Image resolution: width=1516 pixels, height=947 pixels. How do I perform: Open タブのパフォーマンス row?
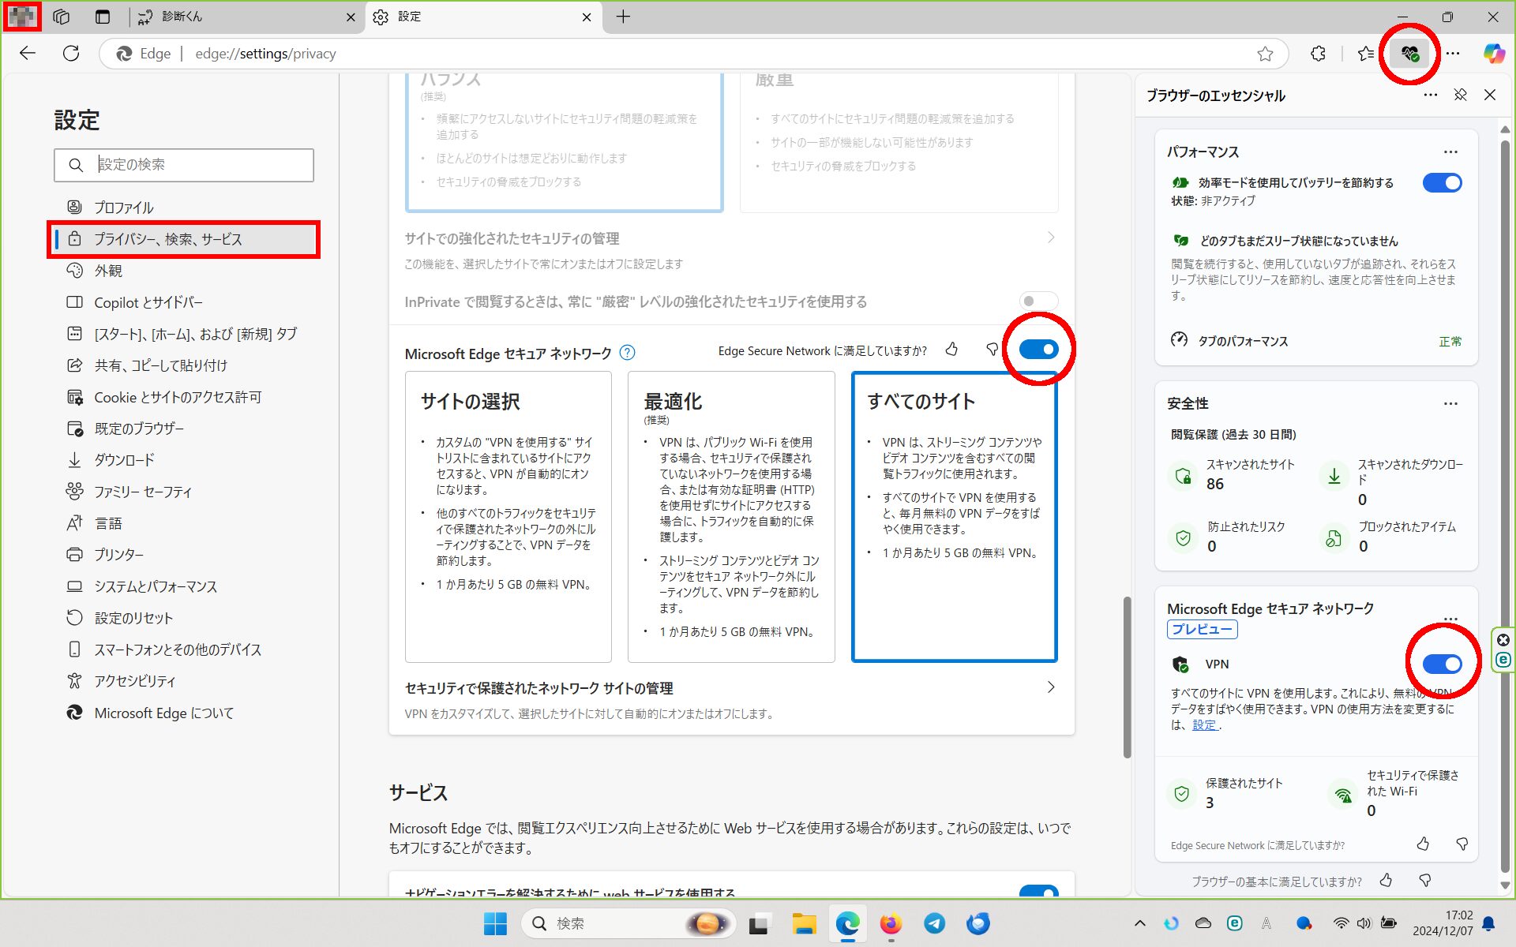[x=1315, y=341]
